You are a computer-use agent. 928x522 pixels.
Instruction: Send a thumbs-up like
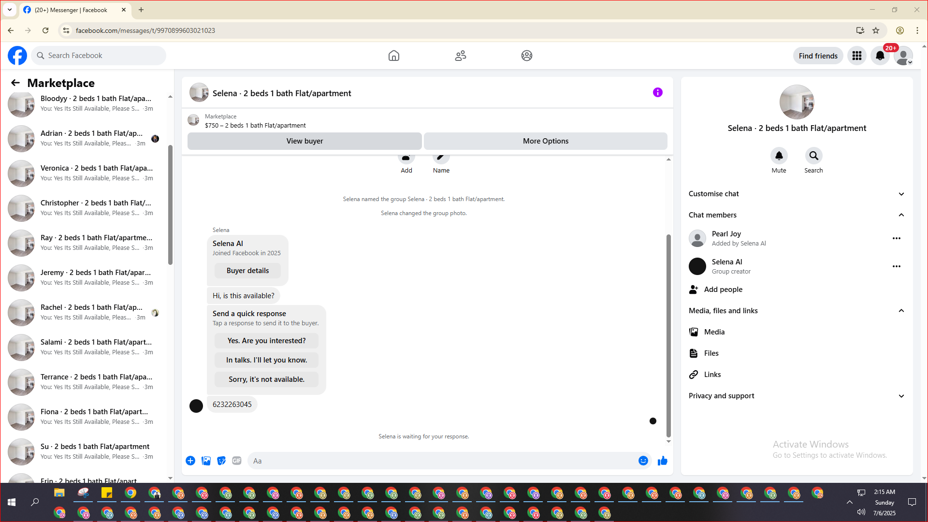click(x=662, y=461)
